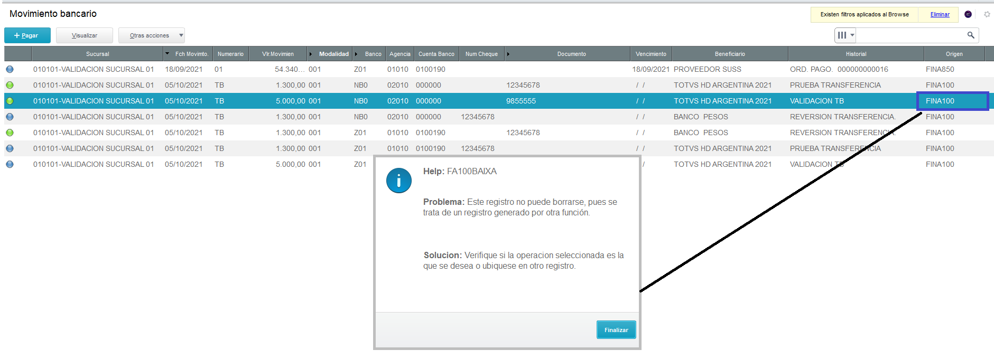This screenshot has width=994, height=359.
Task: Click Finalizar in the Help dialog
Action: [616, 330]
